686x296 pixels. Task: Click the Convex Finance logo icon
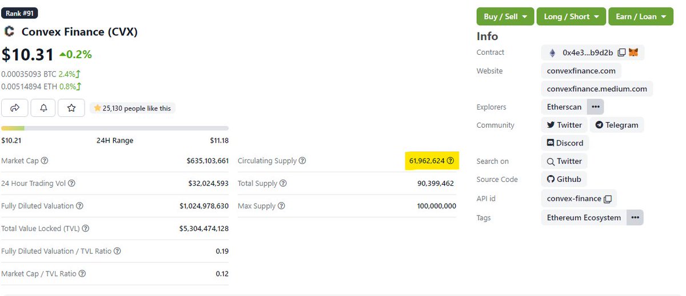(x=9, y=31)
